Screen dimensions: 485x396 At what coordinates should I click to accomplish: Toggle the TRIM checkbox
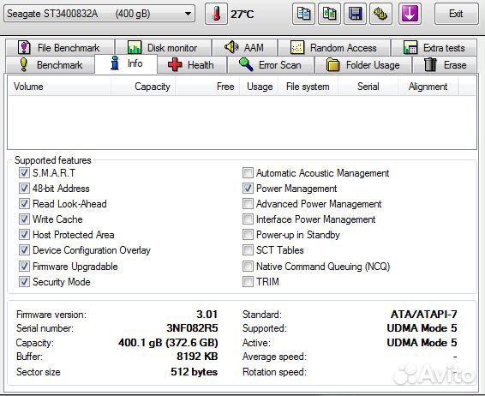(248, 281)
